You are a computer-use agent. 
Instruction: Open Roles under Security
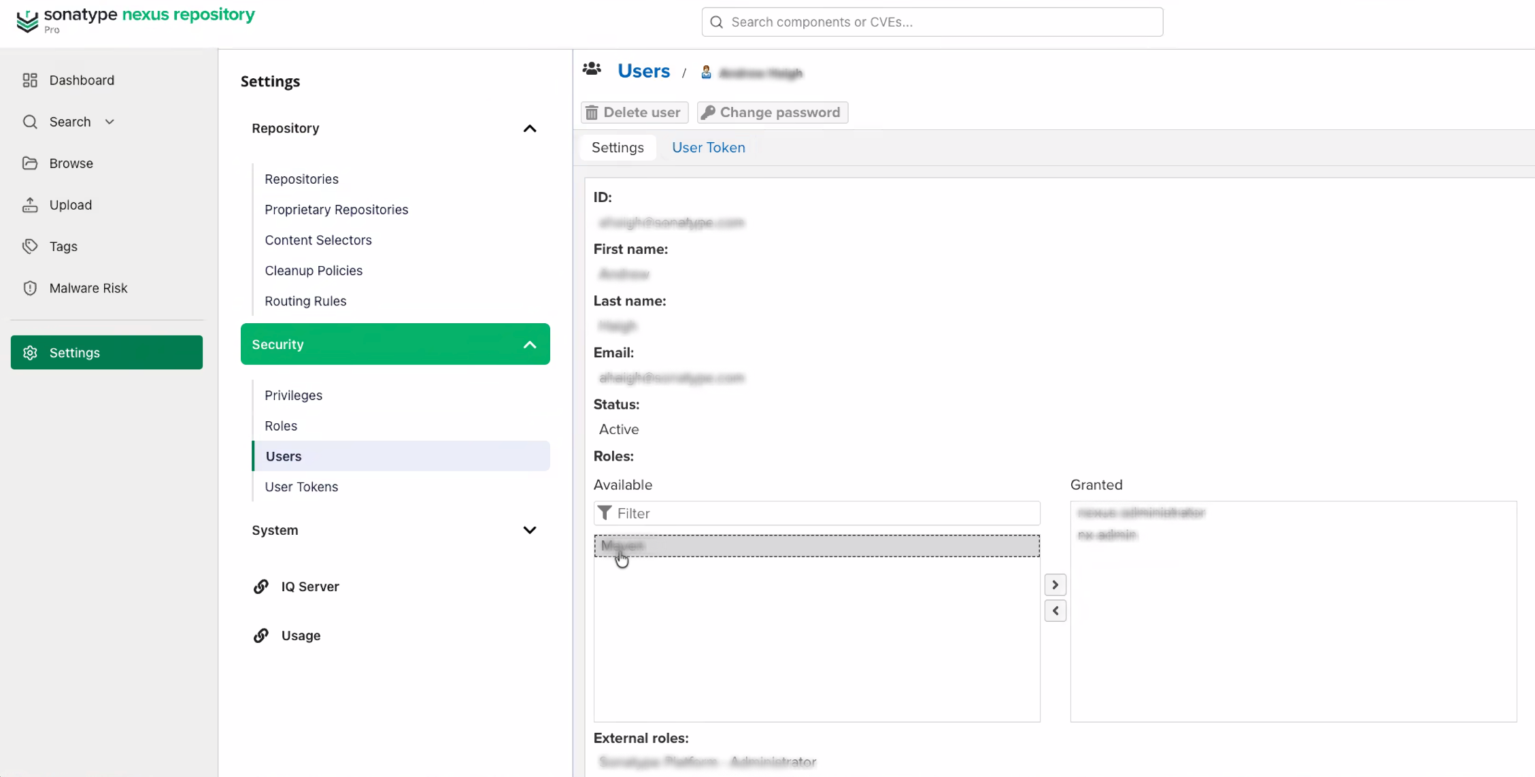pyautogui.click(x=281, y=426)
